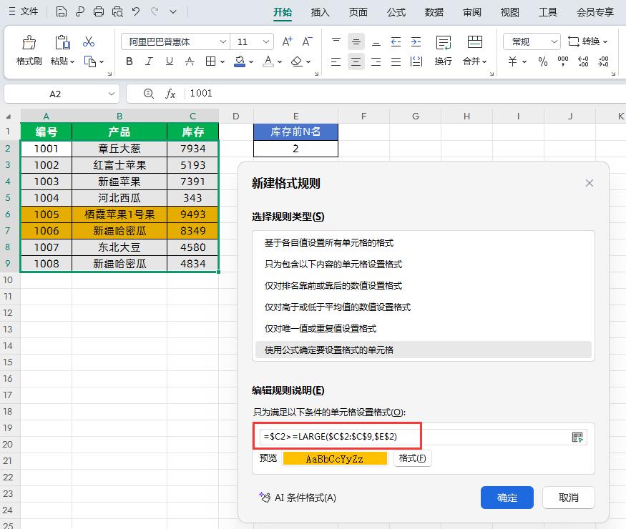Image resolution: width=626 pixels, height=529 pixels.
Task: Align text left
Action: [336, 61]
